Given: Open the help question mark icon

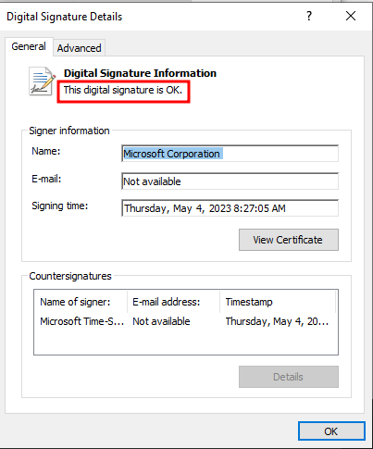Looking at the screenshot, I should pyautogui.click(x=309, y=16).
